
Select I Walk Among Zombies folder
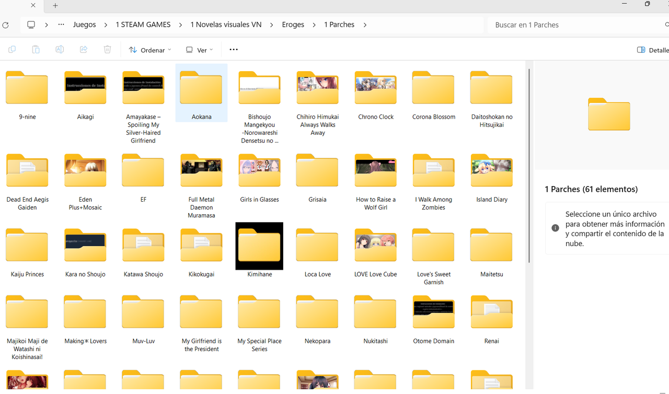point(434,182)
